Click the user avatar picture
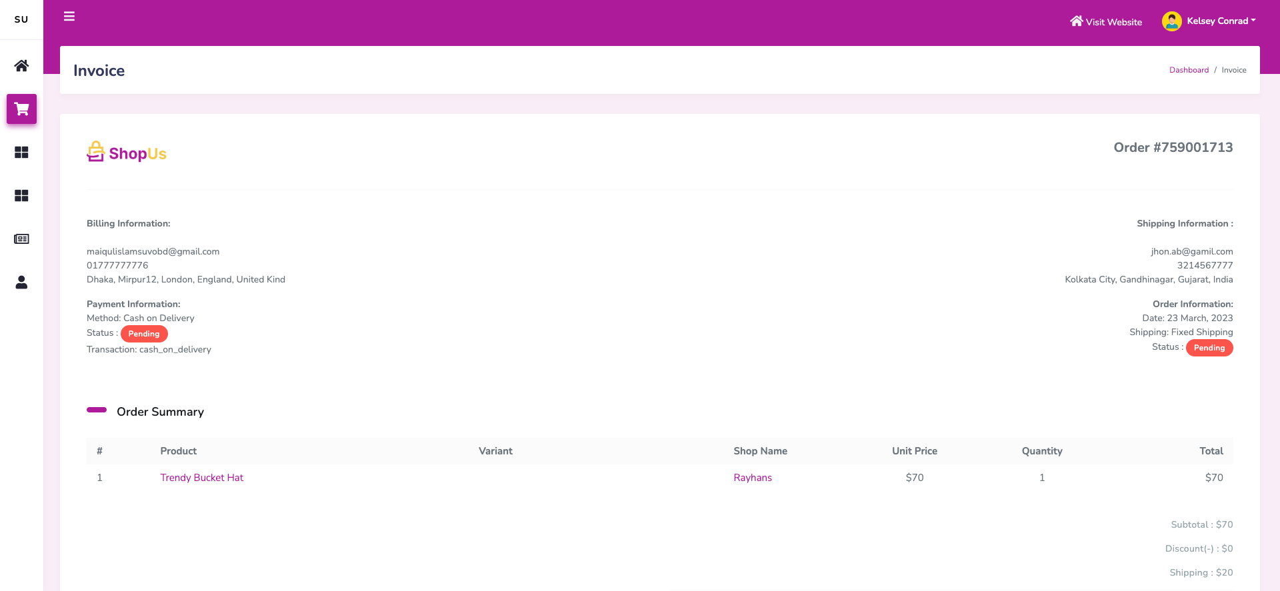The image size is (1280, 591). pos(1171,21)
